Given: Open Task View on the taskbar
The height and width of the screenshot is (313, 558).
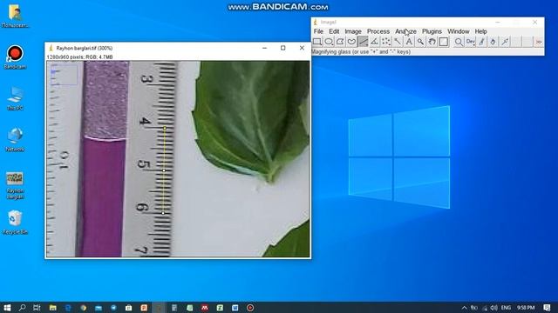Looking at the screenshot, I should coord(37,307).
